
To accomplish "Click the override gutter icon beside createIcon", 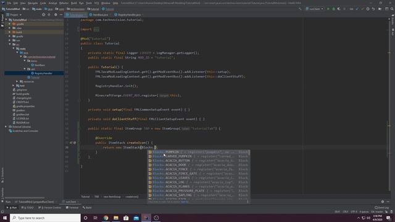I will (71, 142).
